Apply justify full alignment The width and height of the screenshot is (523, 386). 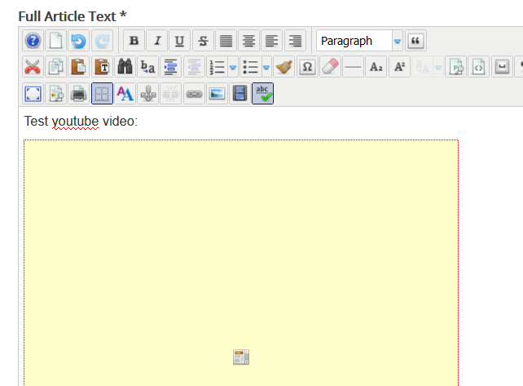click(x=226, y=41)
